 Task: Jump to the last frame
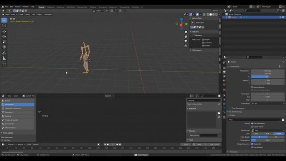pyautogui.click(x=120, y=144)
